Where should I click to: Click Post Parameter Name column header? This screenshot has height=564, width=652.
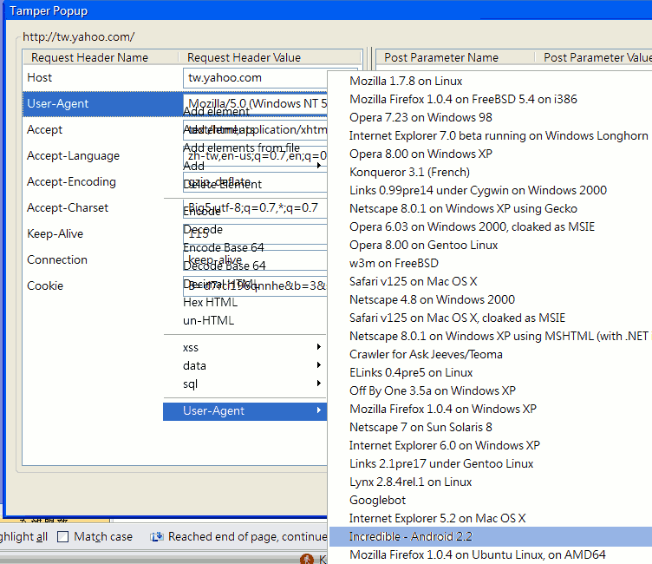[455, 57]
